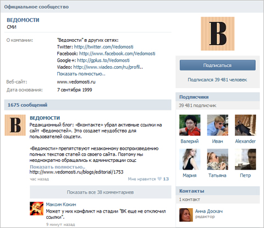
Task: Open subscriber Татьяна's photo
Action: (218, 159)
